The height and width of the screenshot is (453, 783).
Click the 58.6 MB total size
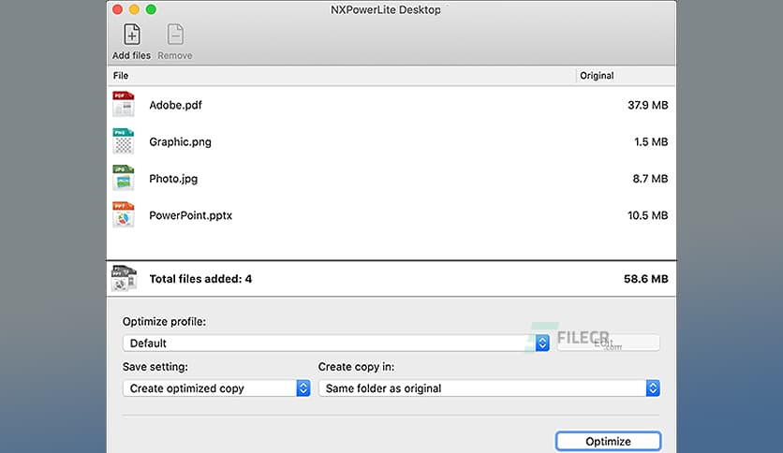click(x=645, y=279)
